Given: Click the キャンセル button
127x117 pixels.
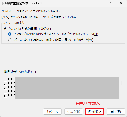Looking at the screenshot, I should 52,112.
